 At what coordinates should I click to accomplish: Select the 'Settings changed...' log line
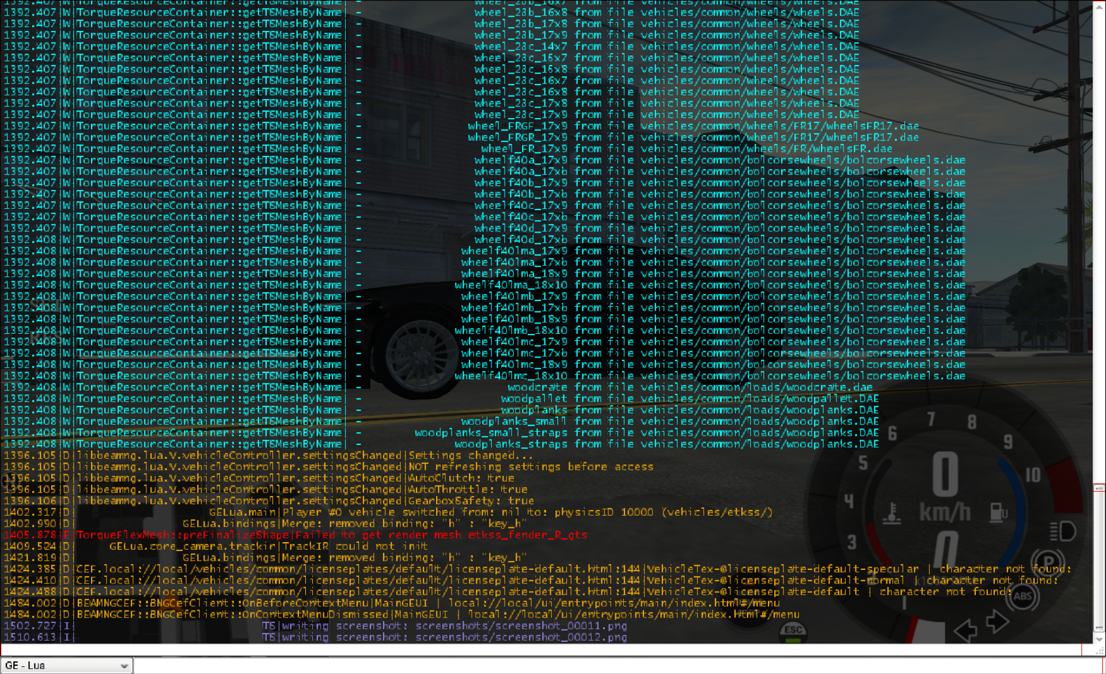pos(268,455)
